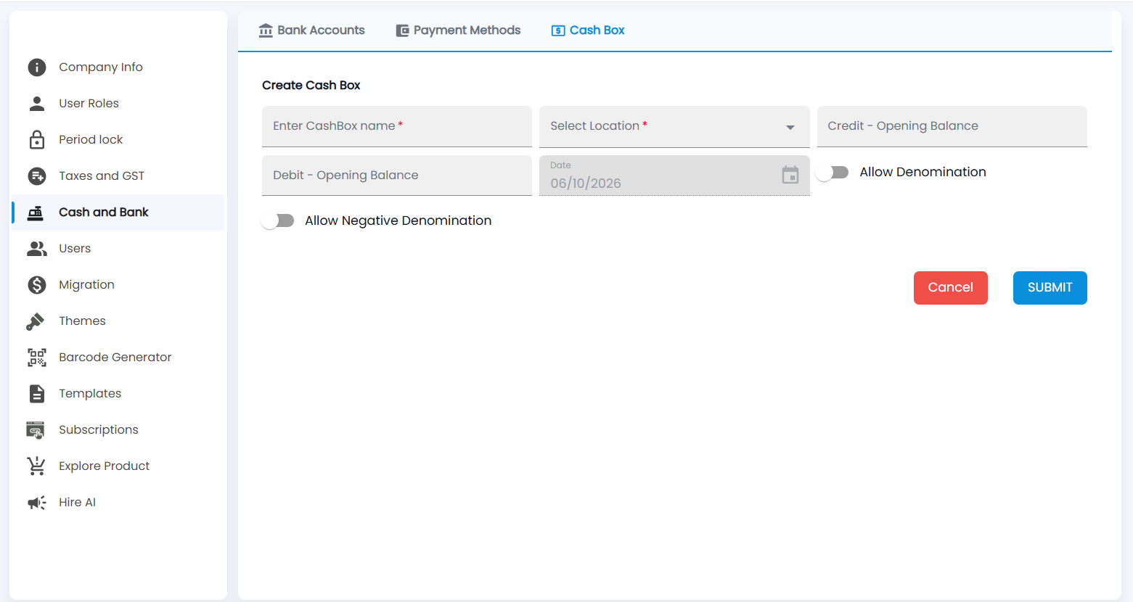The image size is (1133, 602).
Task: Enable the Allow Negative Denomination toggle
Action: coord(277,221)
